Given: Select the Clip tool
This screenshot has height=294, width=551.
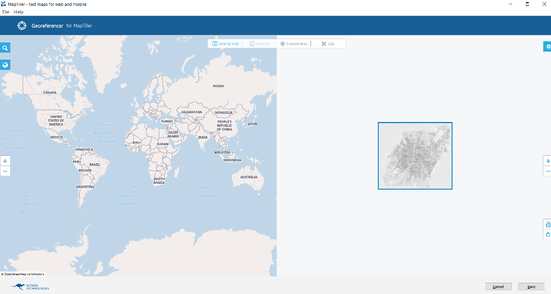Looking at the screenshot, I should pos(328,44).
